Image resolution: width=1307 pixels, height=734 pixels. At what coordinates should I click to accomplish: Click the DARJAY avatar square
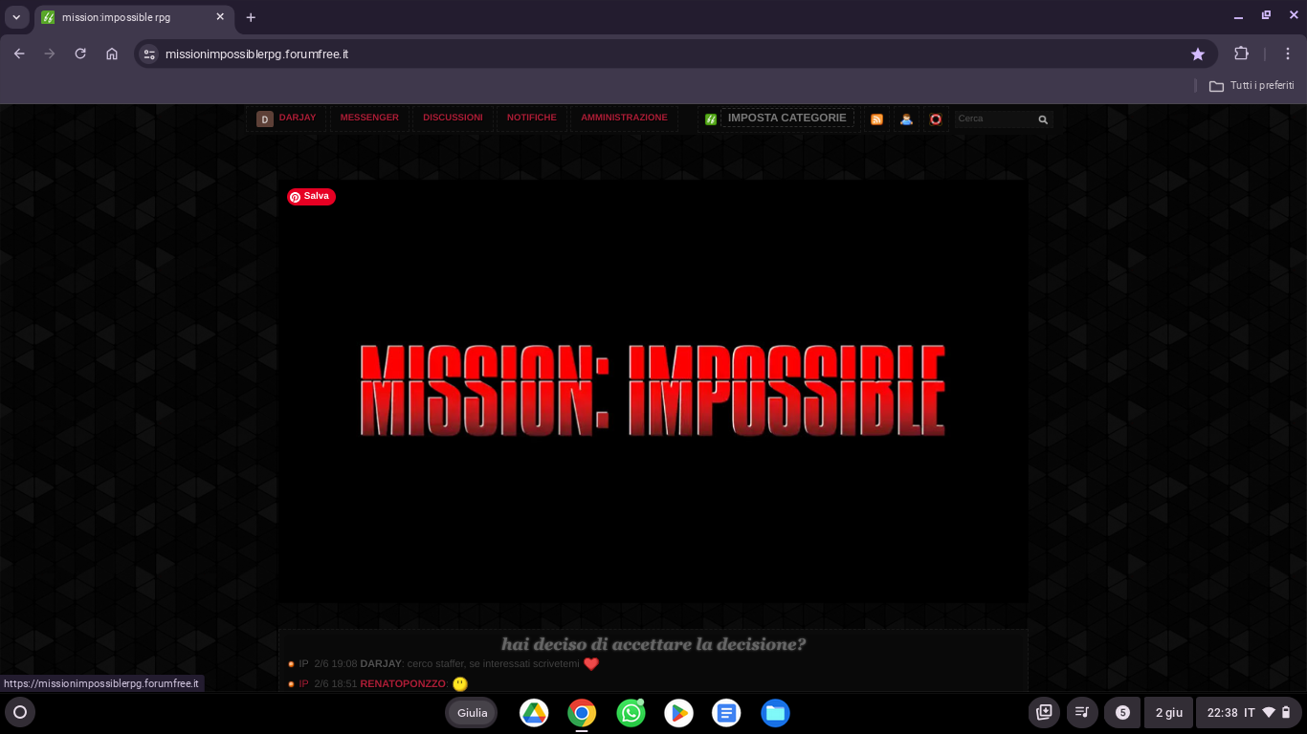point(265,119)
